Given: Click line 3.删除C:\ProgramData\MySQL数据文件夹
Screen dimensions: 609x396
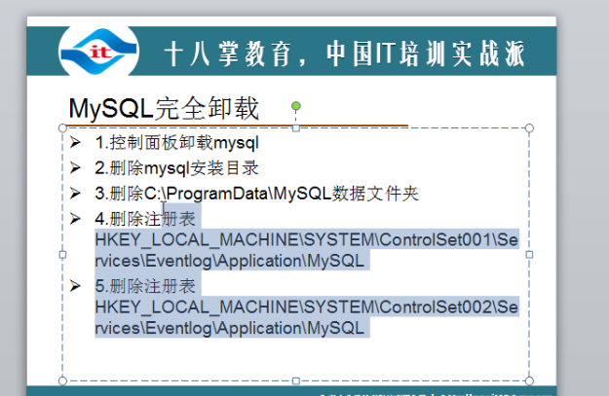Looking at the screenshot, I should (256, 194).
